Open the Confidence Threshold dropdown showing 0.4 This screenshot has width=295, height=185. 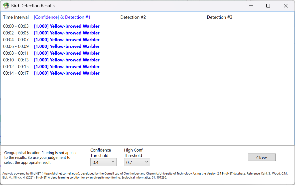point(103,162)
